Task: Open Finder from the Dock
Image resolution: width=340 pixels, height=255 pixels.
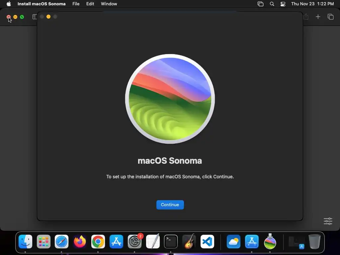Action: [x=25, y=242]
